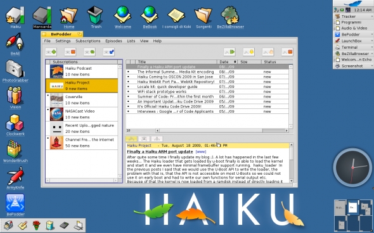
Task: Open the Terminal dropdown arrow in Deskbar
Action: 372,47
